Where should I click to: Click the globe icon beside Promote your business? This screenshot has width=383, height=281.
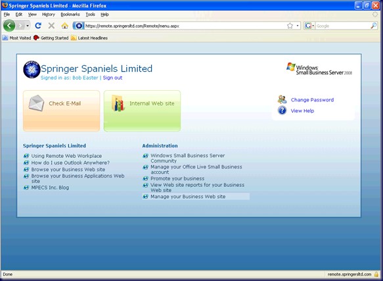point(145,178)
